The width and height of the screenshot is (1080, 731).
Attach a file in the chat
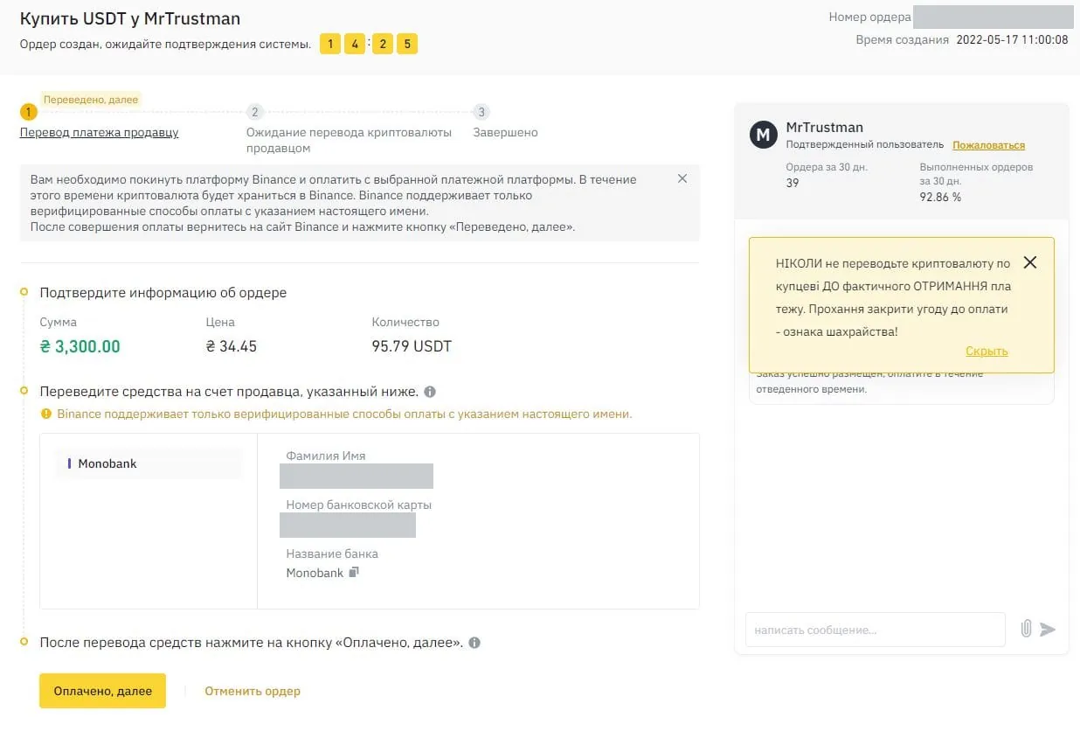1027,629
